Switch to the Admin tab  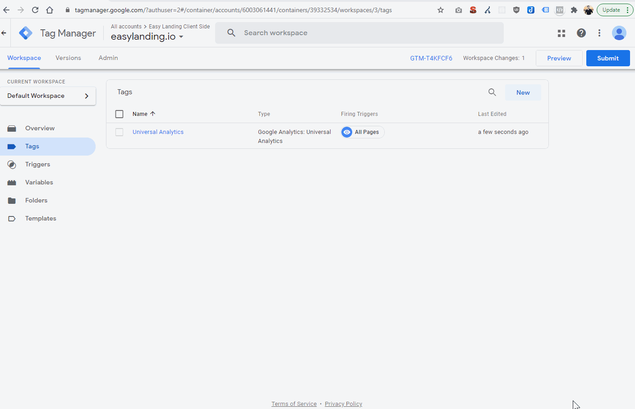tap(108, 58)
